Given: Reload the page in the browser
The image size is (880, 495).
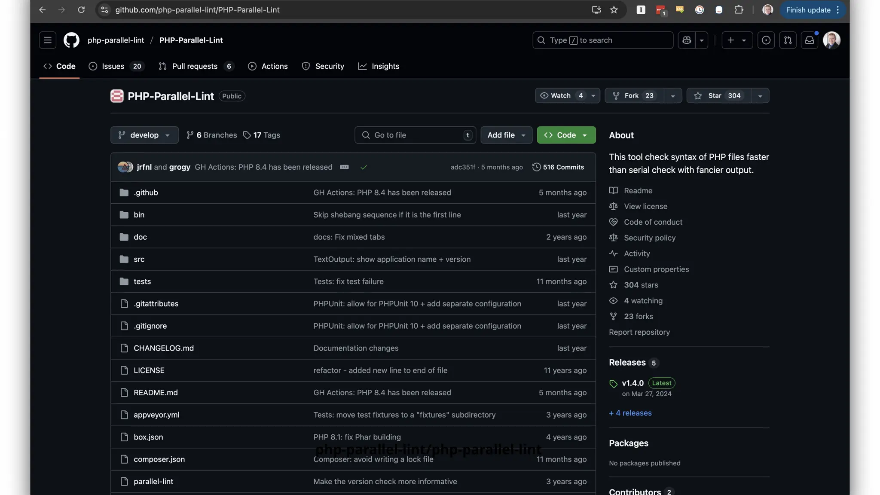Looking at the screenshot, I should (x=81, y=10).
